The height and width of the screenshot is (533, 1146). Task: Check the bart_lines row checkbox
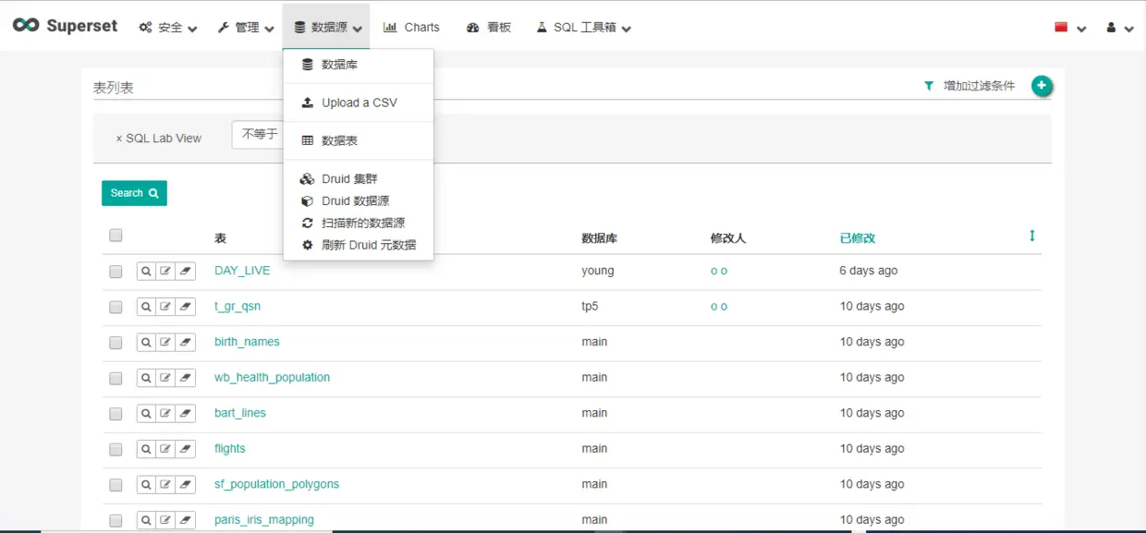pos(116,414)
